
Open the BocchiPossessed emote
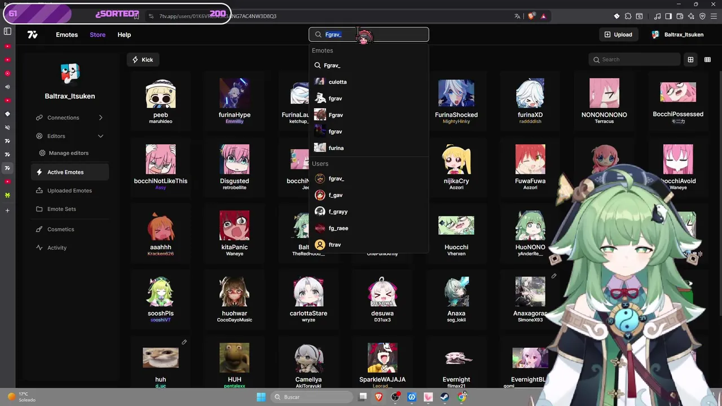pyautogui.click(x=678, y=100)
